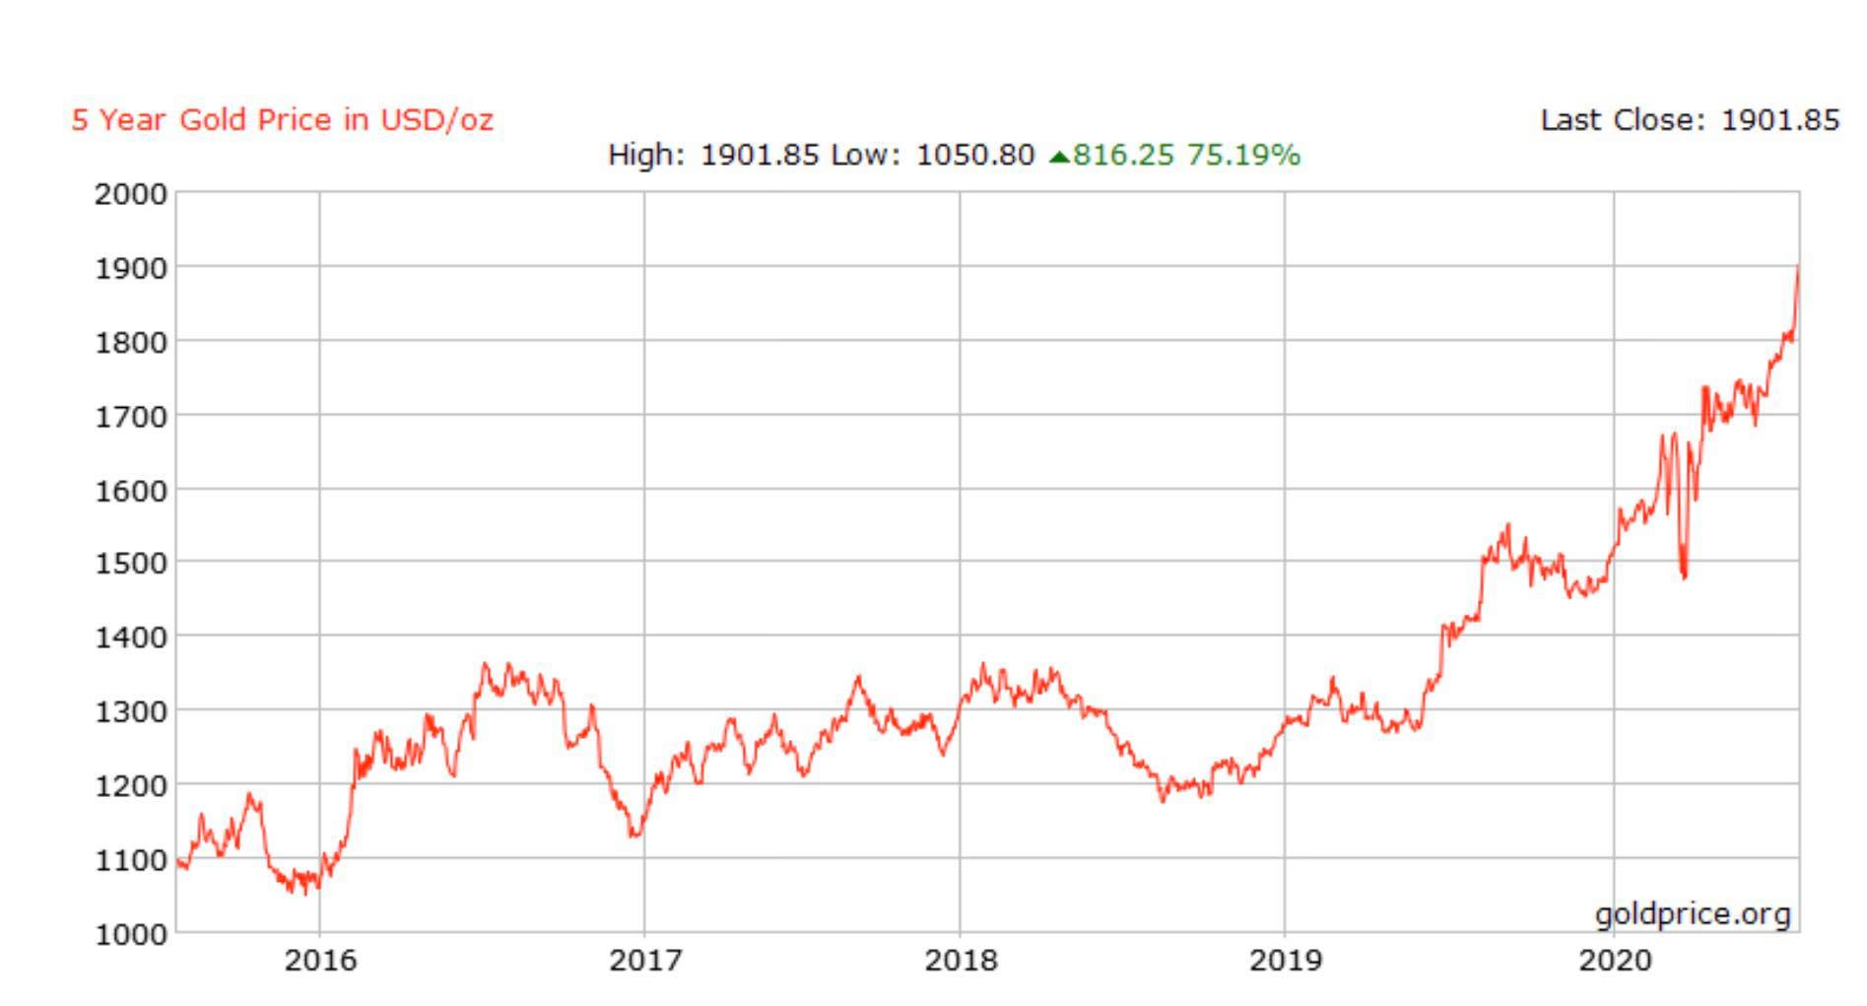Viewport: 1867px width, 1006px height.
Task: Click the 1900 price axis label
Action: (131, 268)
